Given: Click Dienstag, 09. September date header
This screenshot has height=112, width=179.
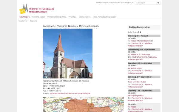Looking at the screenshot, I should tap(144, 90).
